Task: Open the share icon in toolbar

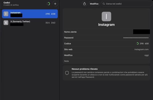Action: (x=85, y=4)
